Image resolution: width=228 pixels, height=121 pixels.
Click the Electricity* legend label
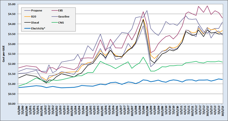click(38, 29)
